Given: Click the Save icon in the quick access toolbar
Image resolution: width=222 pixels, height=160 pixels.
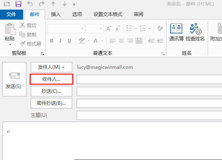Looking at the screenshot, I should 18,4.
